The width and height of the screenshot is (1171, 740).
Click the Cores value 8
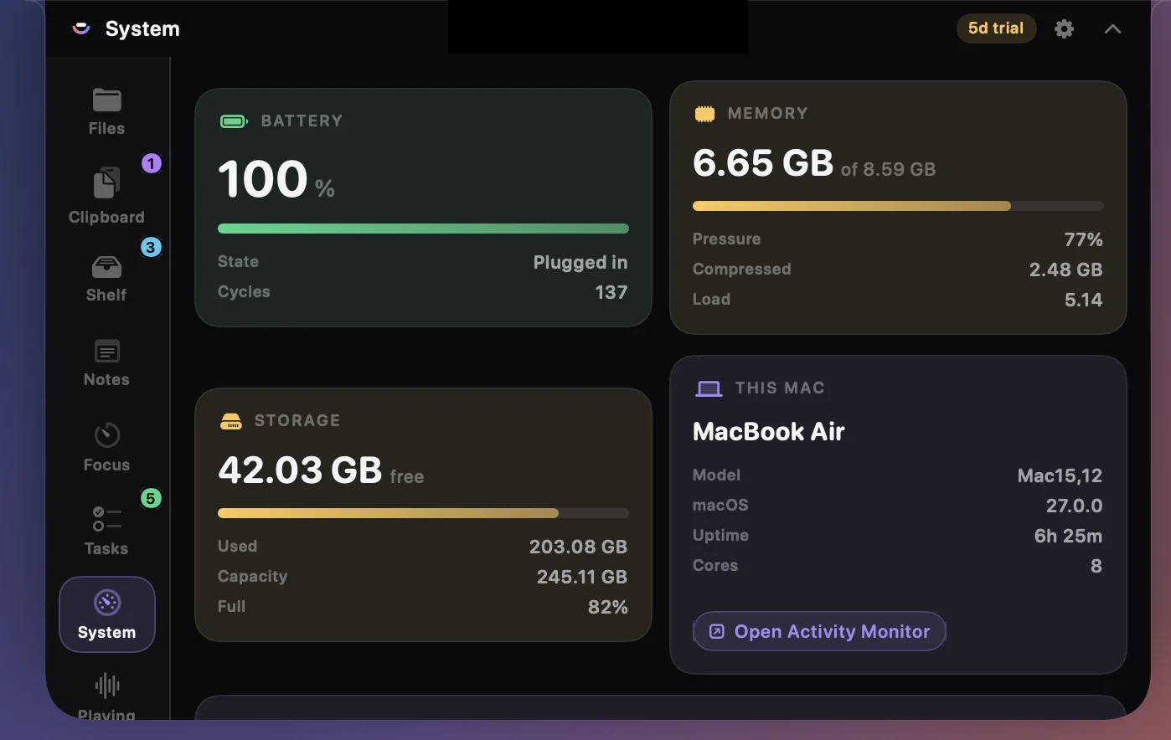click(1096, 566)
